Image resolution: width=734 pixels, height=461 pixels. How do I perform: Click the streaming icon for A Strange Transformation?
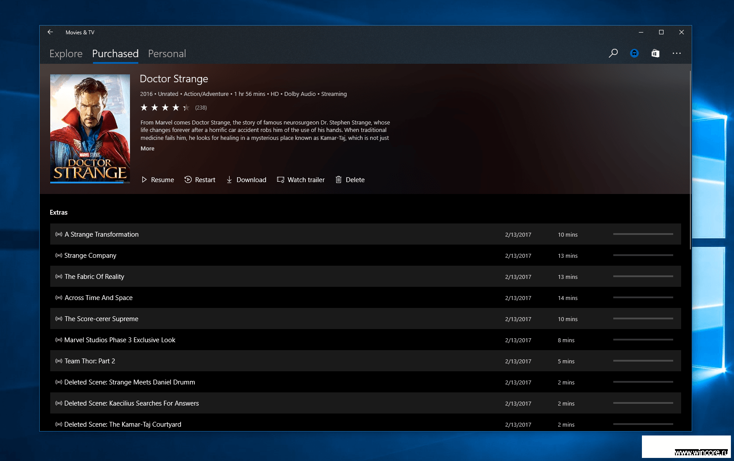[59, 234]
